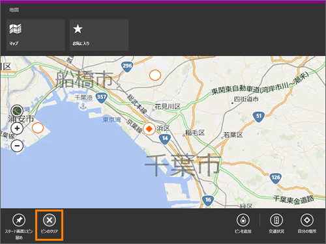Add a pin with ピンを追加
Screen dimensions: 326x244
pos(243,223)
